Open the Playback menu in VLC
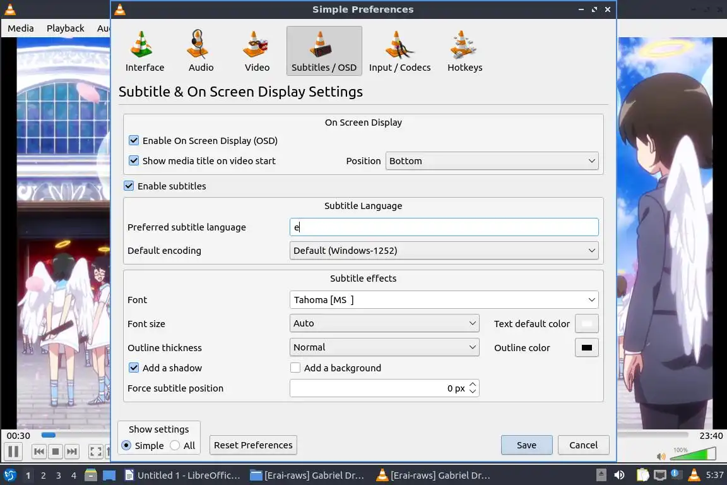This screenshot has width=727, height=485. [66, 28]
